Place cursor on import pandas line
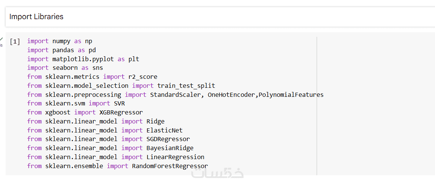This screenshot has width=435, height=182. [x=61, y=50]
